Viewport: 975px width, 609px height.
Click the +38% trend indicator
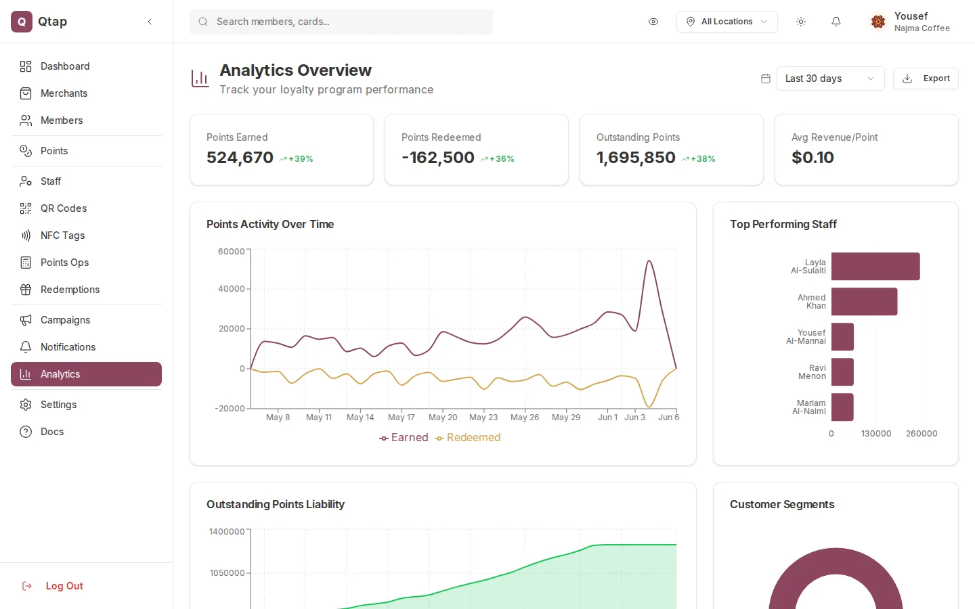(x=699, y=159)
